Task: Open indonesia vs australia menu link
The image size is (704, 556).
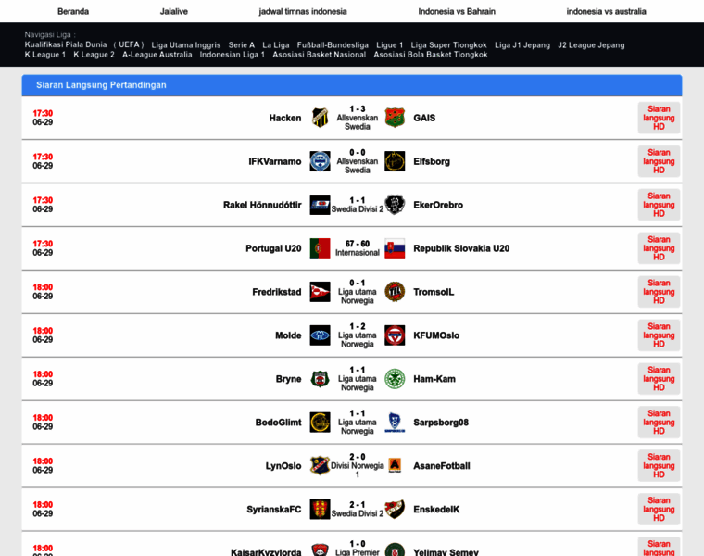Action: [606, 12]
